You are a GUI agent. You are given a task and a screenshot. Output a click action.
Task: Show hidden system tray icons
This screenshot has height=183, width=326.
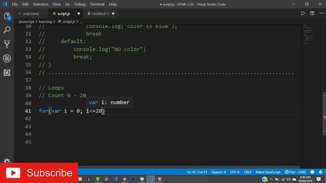[271, 179]
